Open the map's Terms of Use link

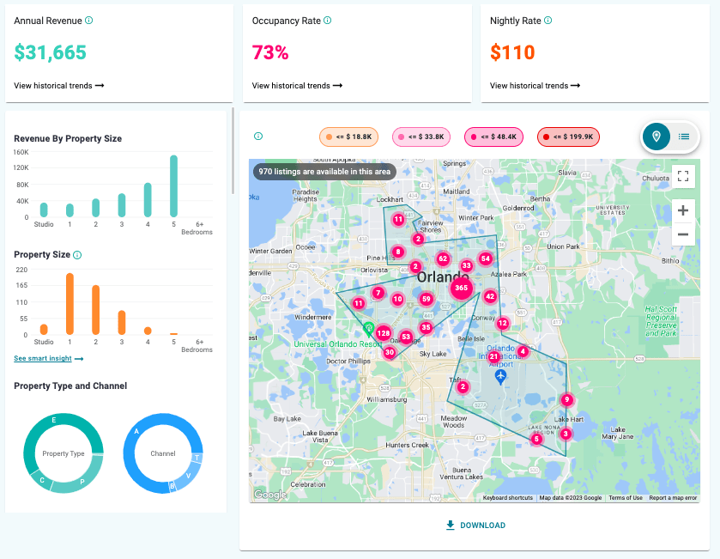coord(626,497)
